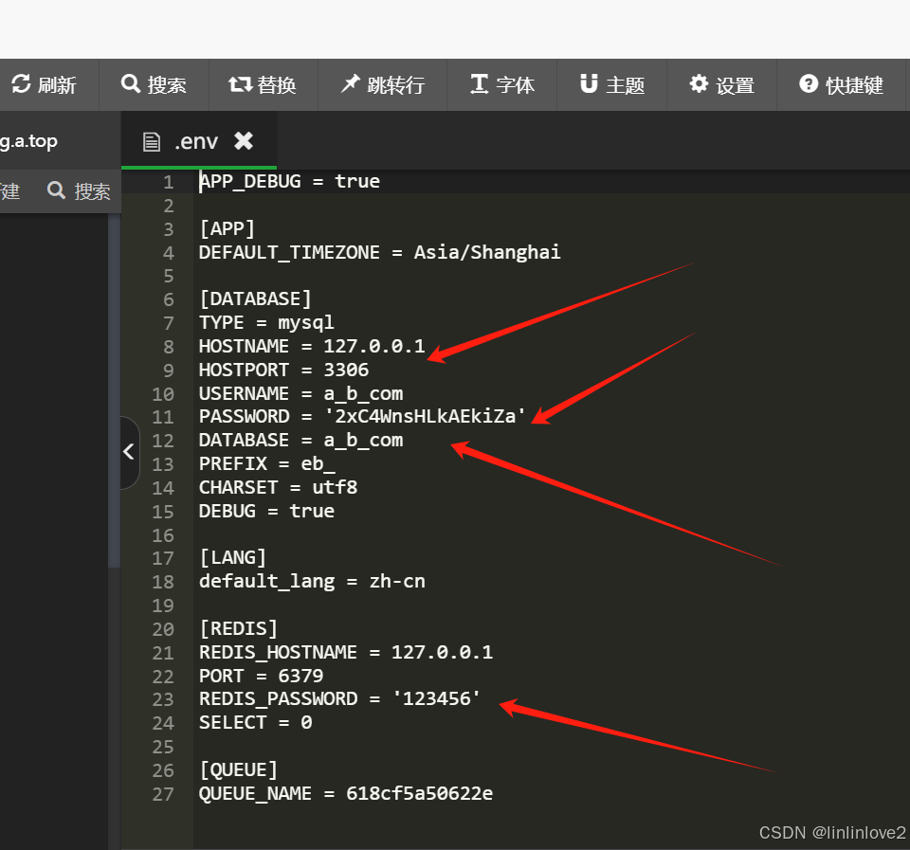910x850 pixels.
Task: Click the [REDIS] section header
Action: (239, 628)
